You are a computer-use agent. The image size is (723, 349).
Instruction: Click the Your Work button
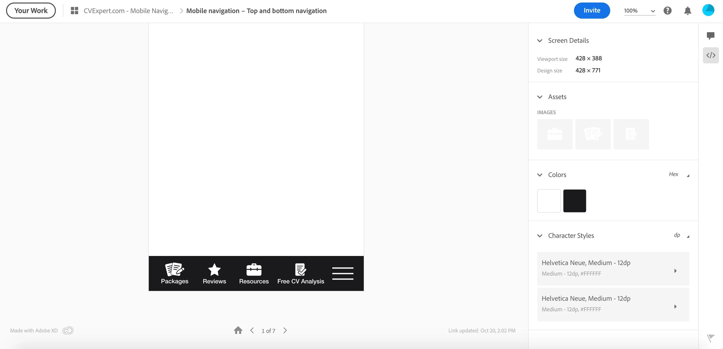click(x=31, y=11)
